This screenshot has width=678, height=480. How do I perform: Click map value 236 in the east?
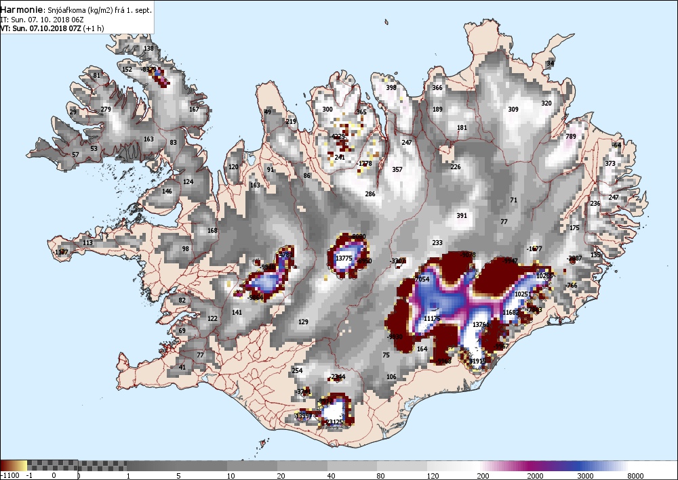pyautogui.click(x=595, y=203)
